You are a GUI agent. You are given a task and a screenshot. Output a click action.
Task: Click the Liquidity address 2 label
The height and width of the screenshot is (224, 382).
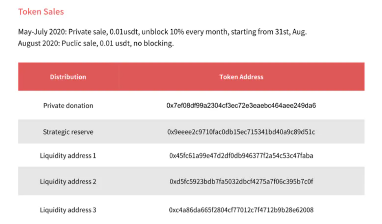(x=68, y=182)
